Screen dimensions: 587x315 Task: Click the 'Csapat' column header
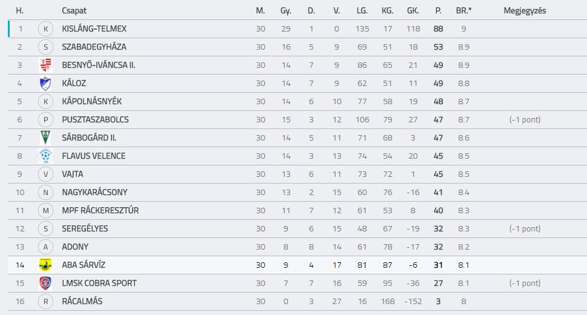click(x=74, y=10)
